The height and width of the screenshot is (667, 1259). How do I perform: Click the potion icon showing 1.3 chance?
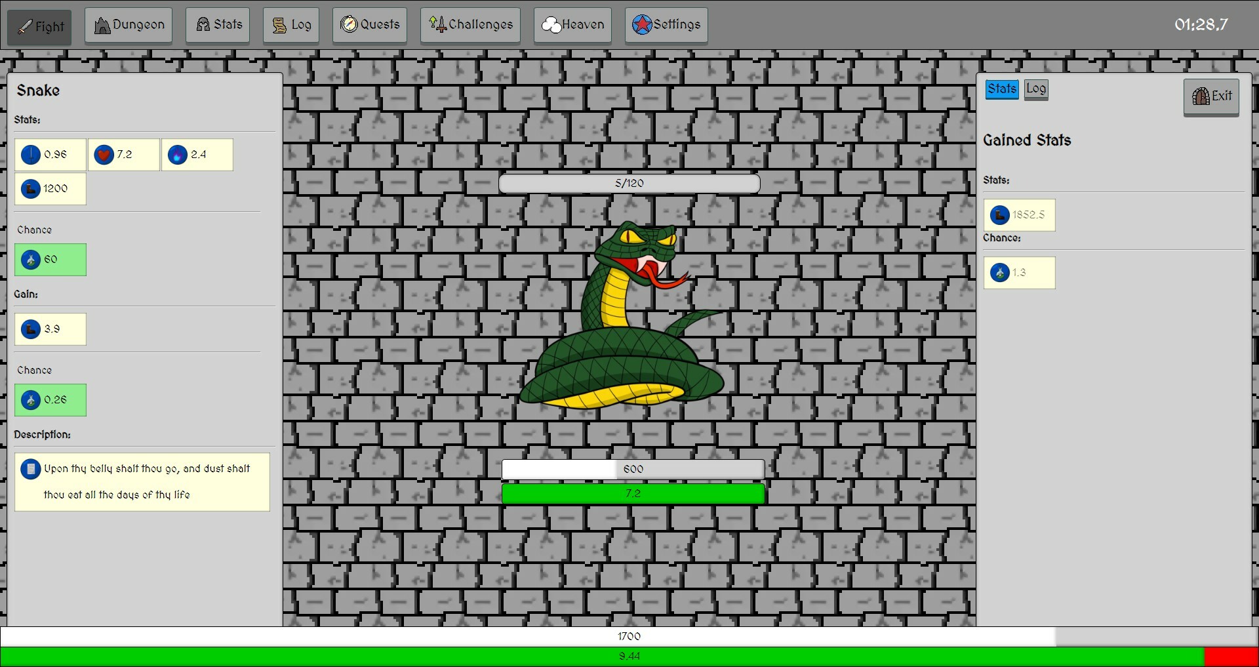[x=1000, y=272]
